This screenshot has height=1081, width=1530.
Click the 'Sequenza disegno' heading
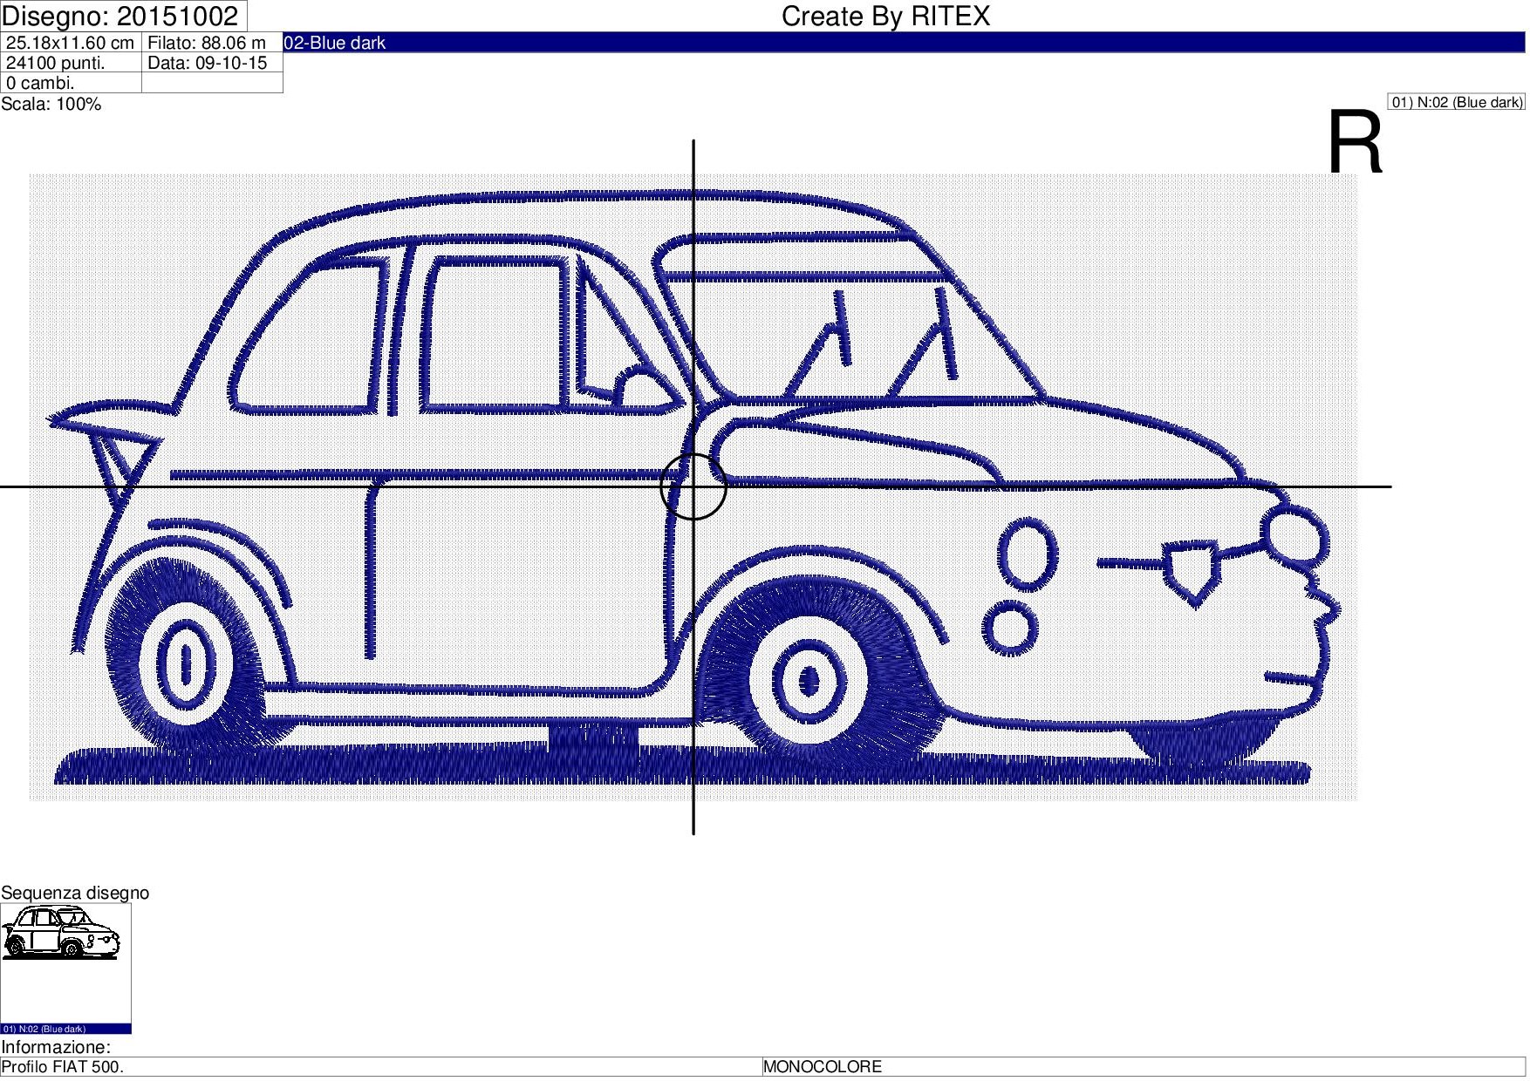tap(75, 893)
